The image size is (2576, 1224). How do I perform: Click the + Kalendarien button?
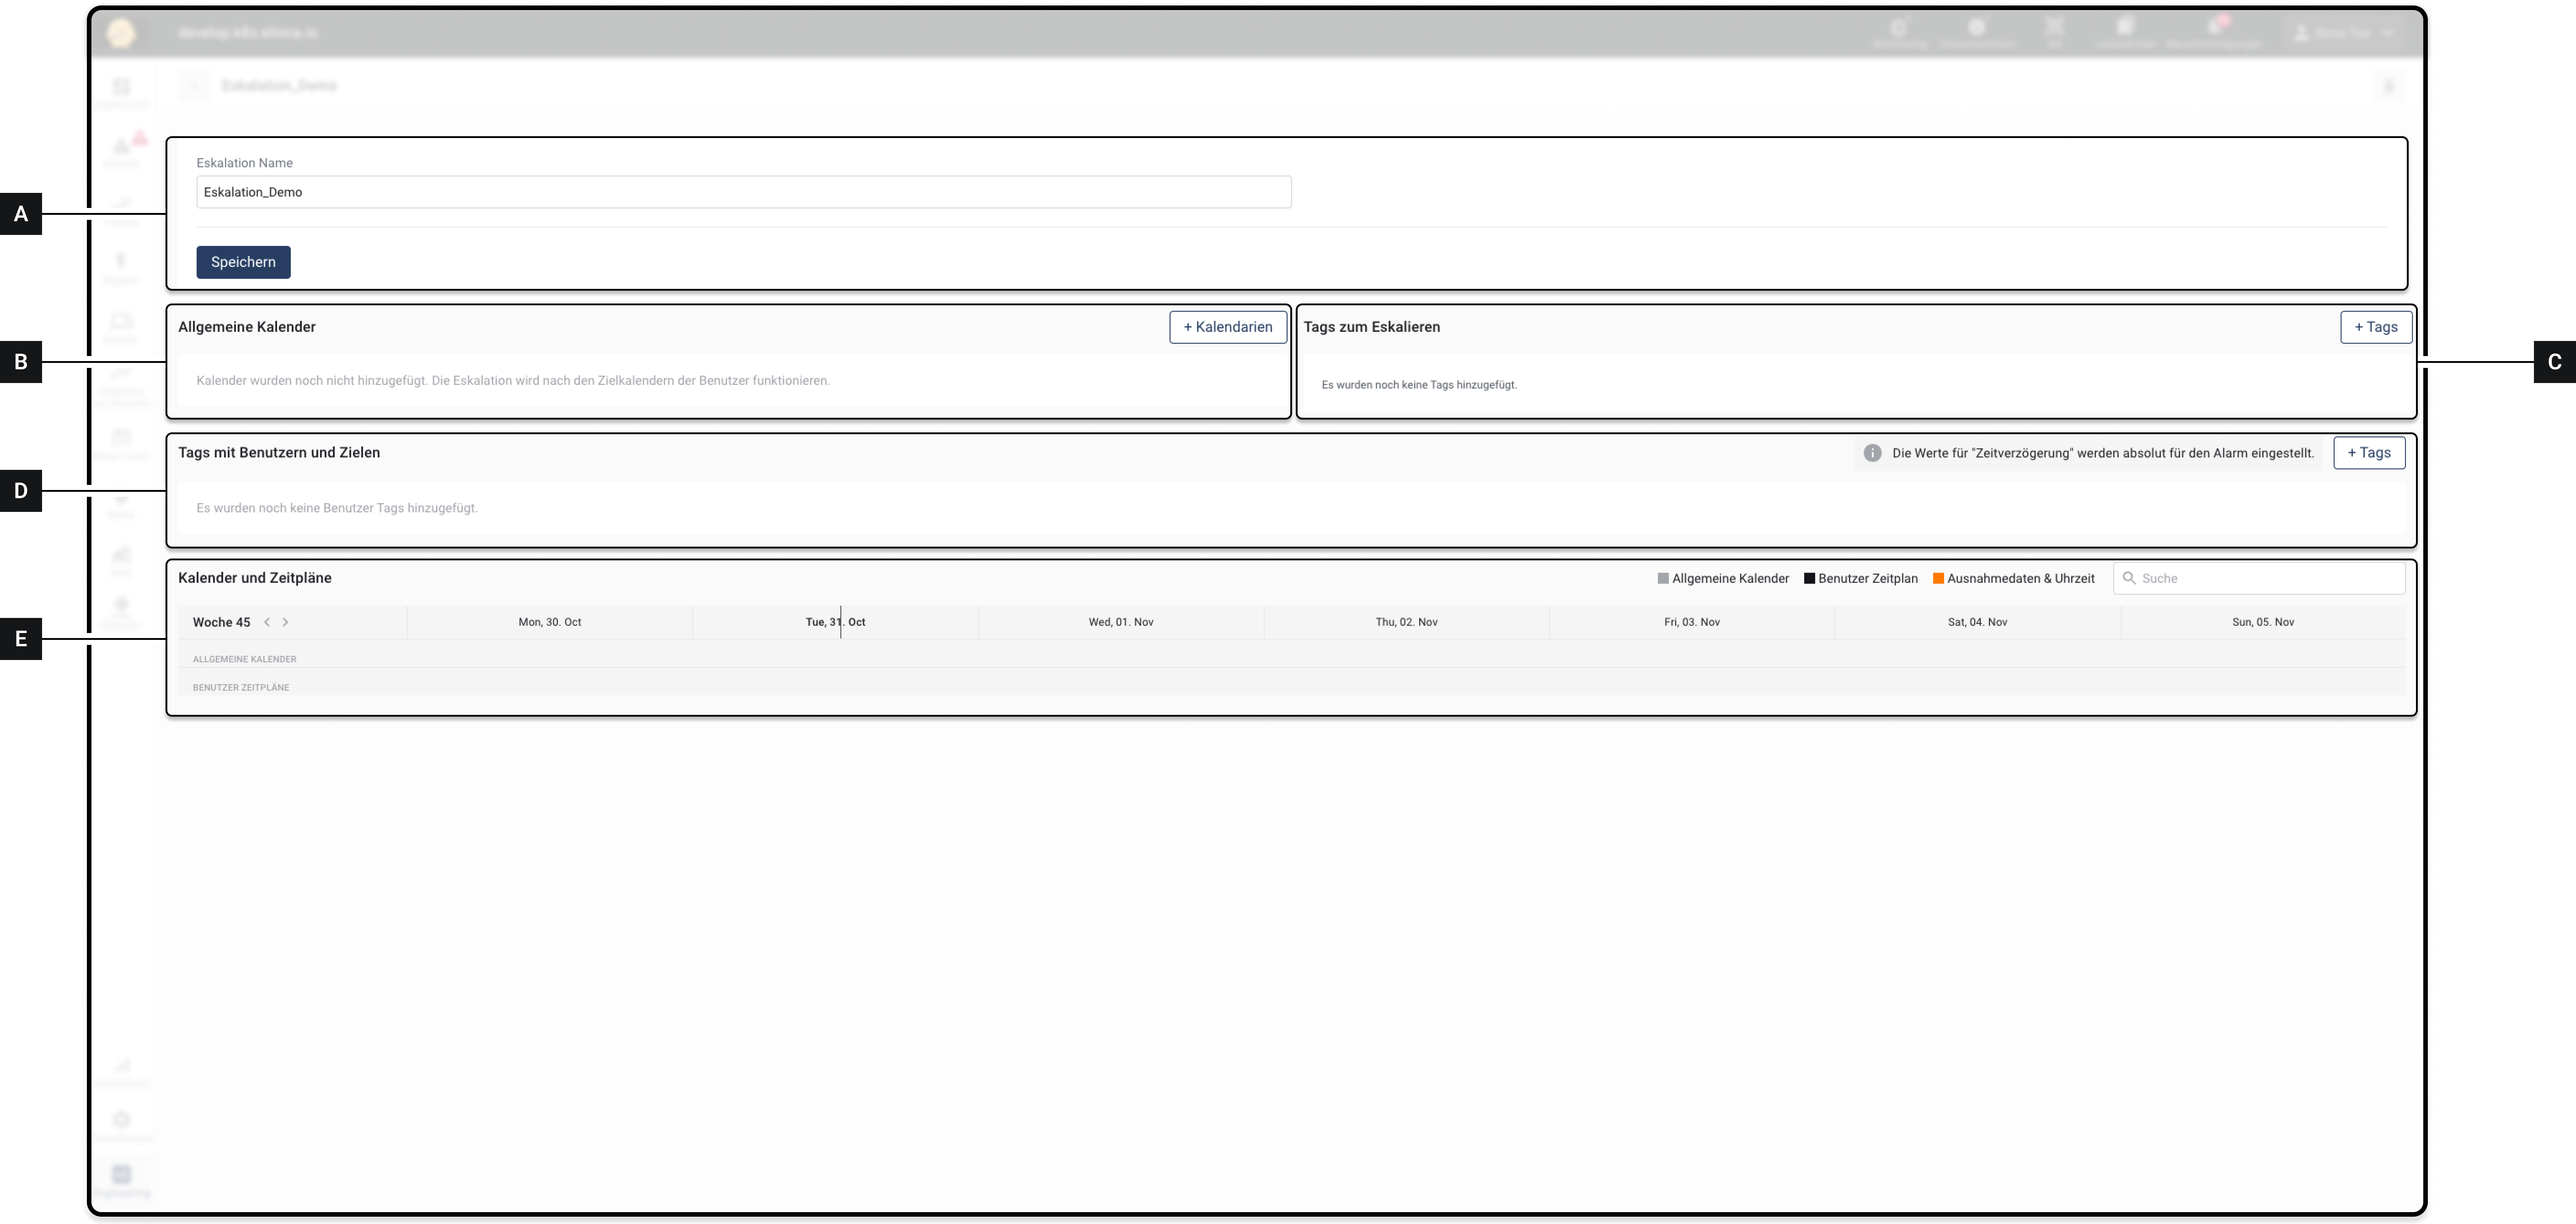[1227, 327]
